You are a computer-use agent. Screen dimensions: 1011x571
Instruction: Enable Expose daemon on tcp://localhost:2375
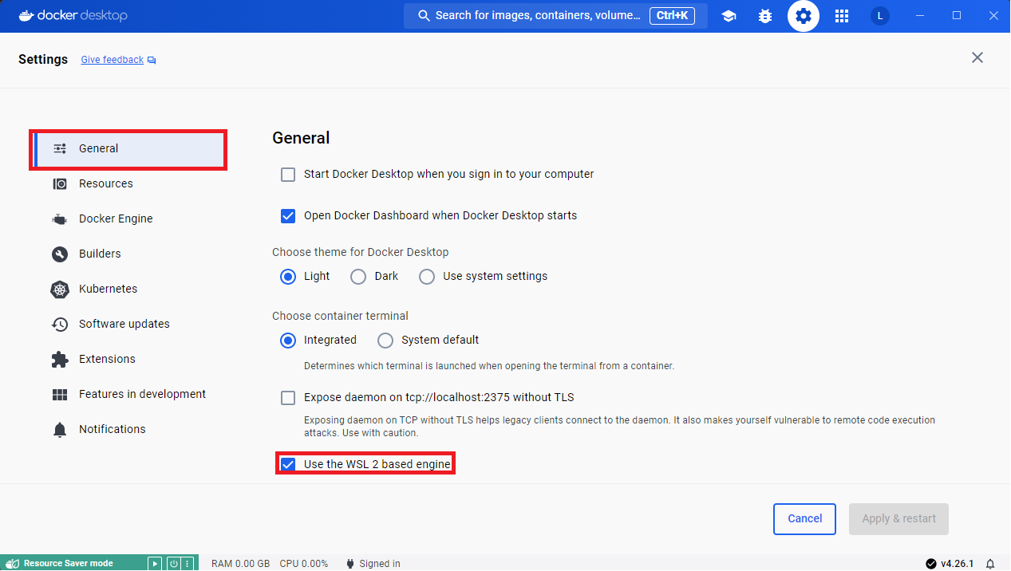pos(288,398)
